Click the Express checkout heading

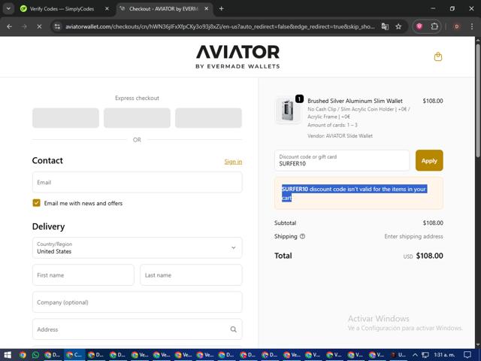[137, 99]
